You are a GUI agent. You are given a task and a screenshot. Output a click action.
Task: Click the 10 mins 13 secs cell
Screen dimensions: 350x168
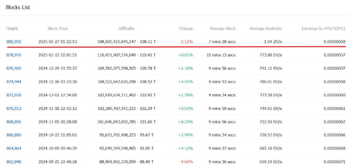click(x=221, y=55)
